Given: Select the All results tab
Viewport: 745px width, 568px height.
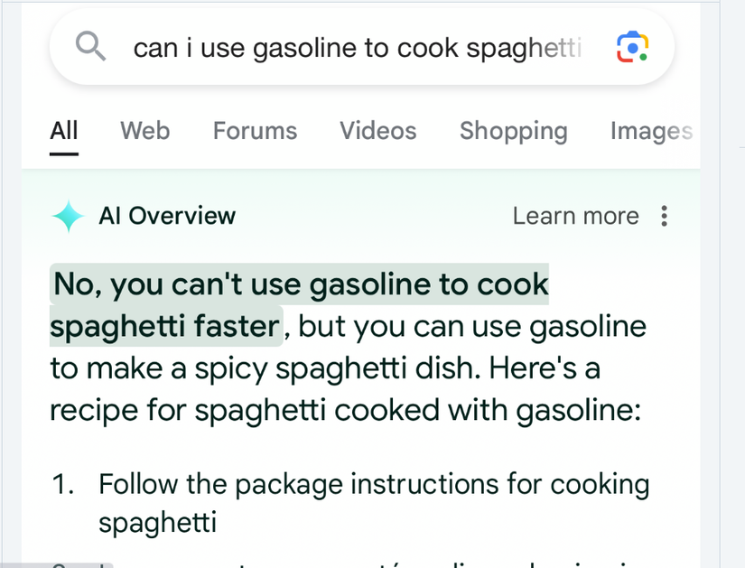Looking at the screenshot, I should click(x=63, y=131).
